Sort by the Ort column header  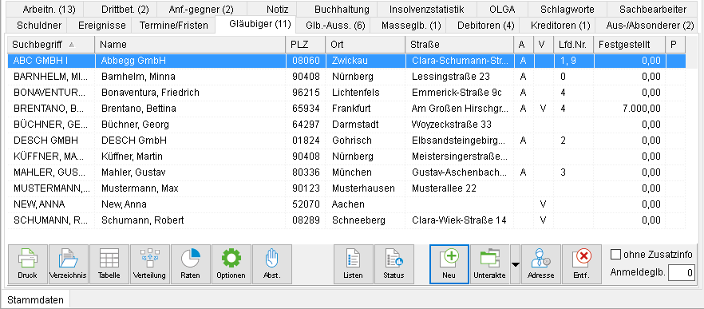coord(365,45)
